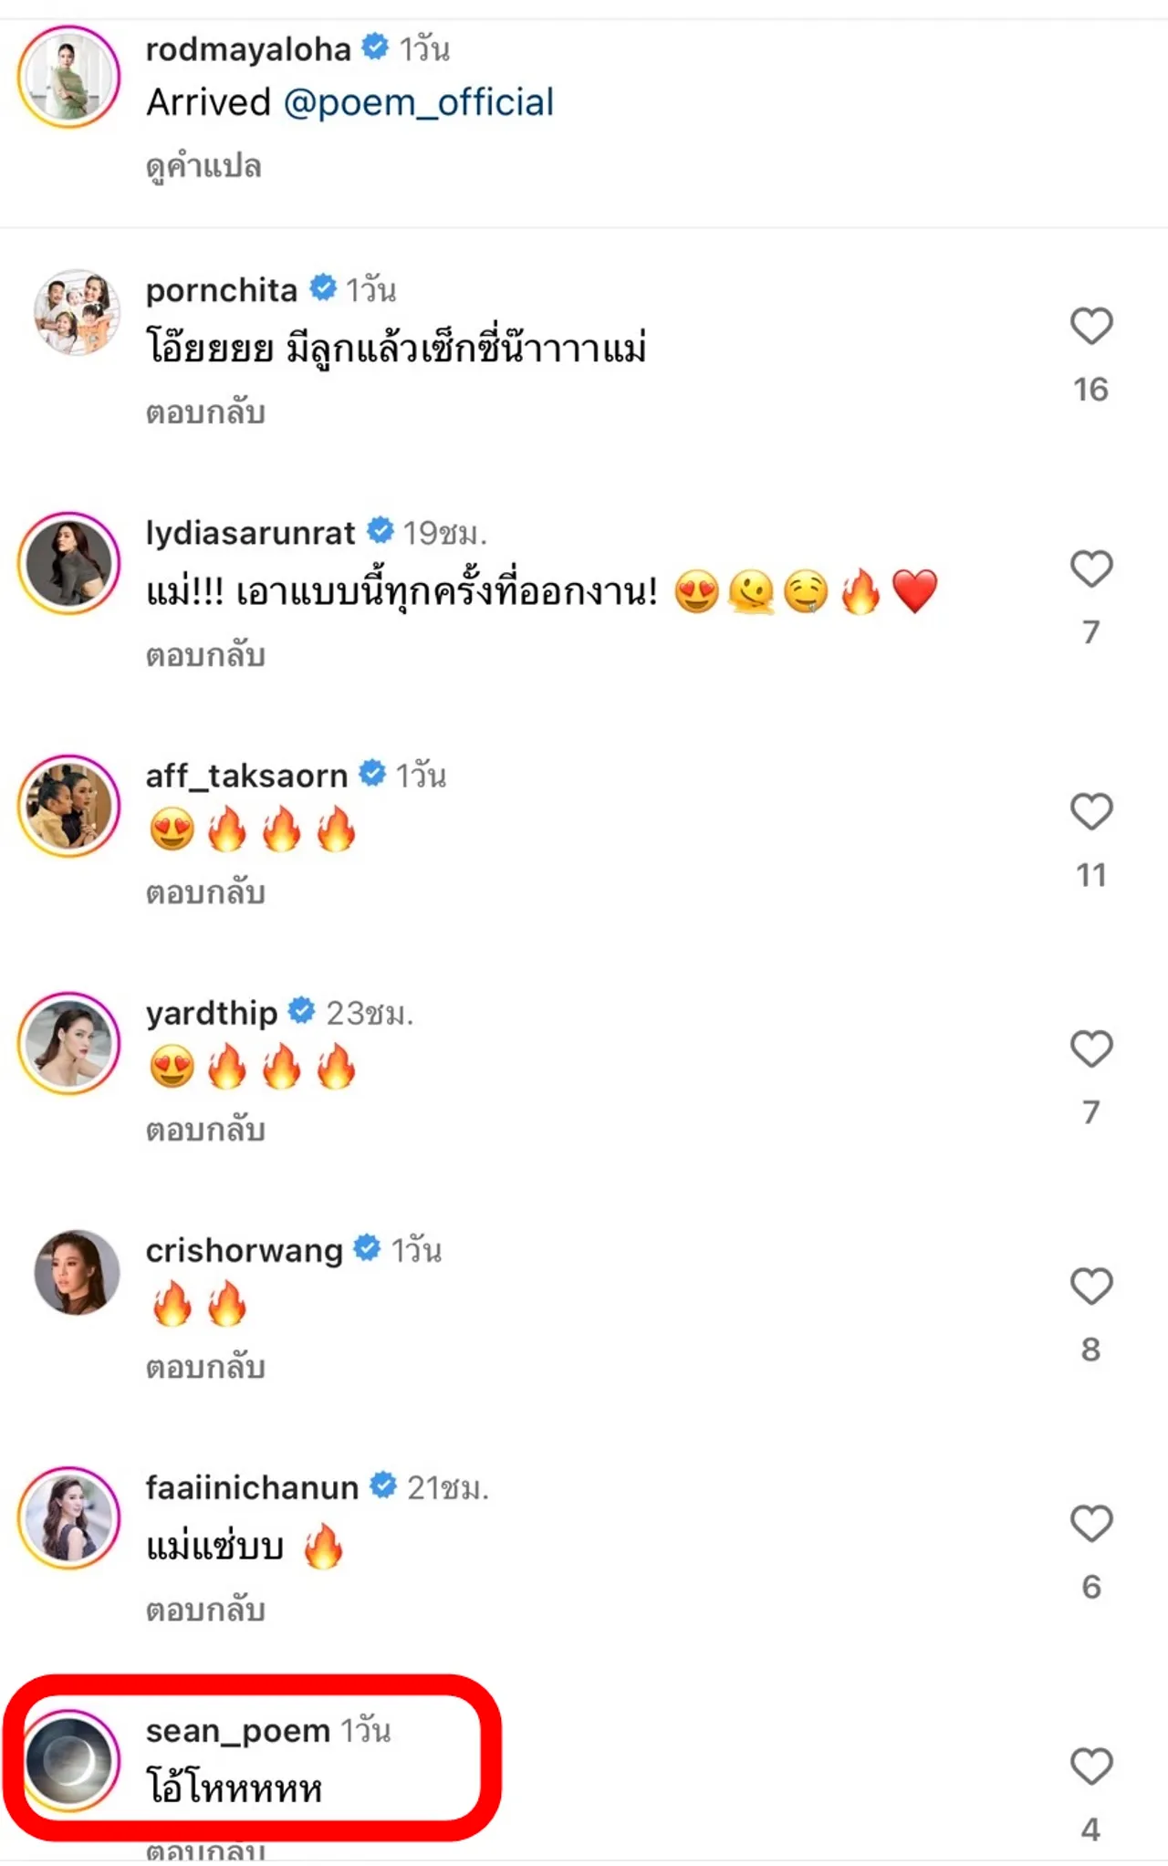Screen dimensions: 1168x1866
Task: Open yardthip username profile link
Action: 211,1013
